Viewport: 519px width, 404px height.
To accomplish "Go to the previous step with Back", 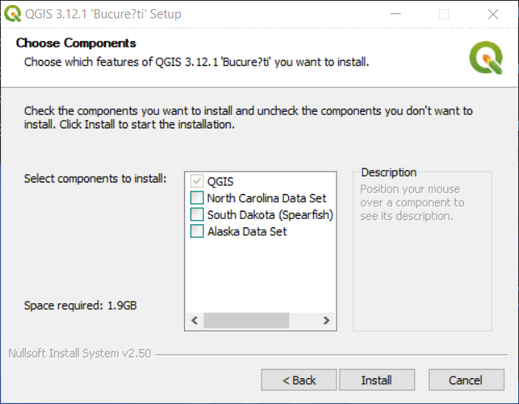I will [299, 380].
